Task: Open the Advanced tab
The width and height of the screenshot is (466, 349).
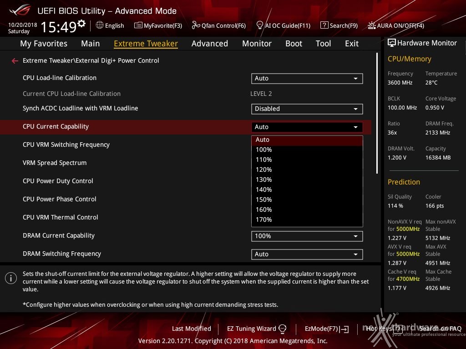Action: pyautogui.click(x=210, y=44)
